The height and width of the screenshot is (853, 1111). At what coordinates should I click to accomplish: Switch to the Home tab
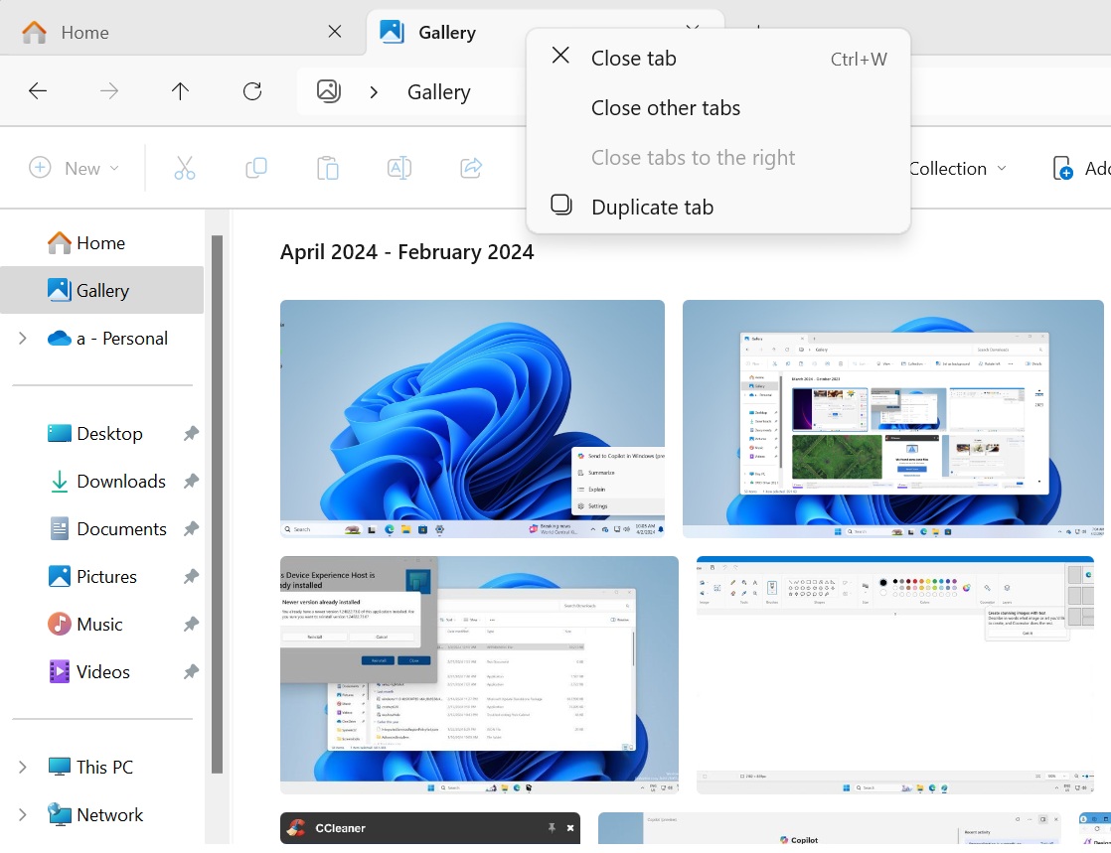[83, 32]
